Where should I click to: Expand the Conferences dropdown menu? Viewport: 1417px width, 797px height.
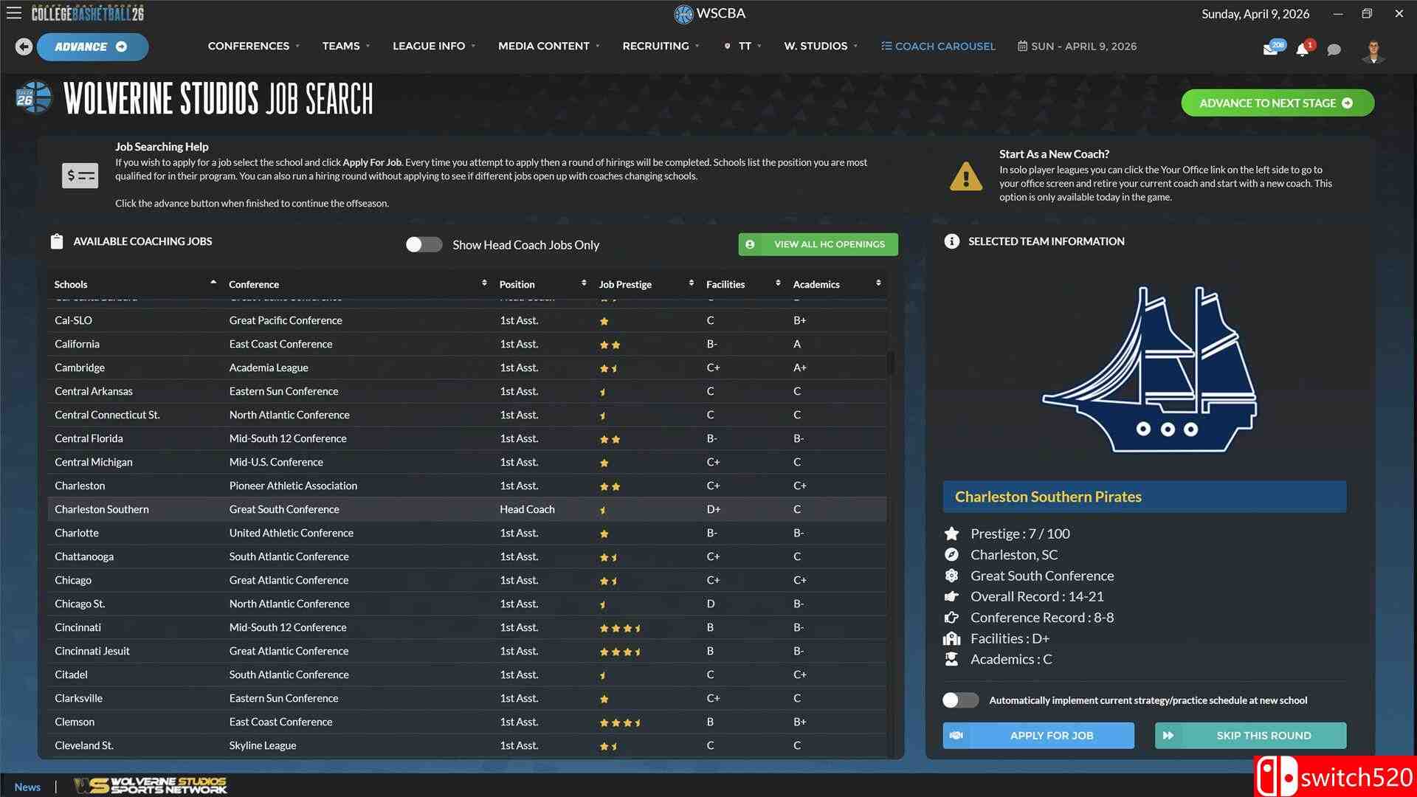coord(253,46)
